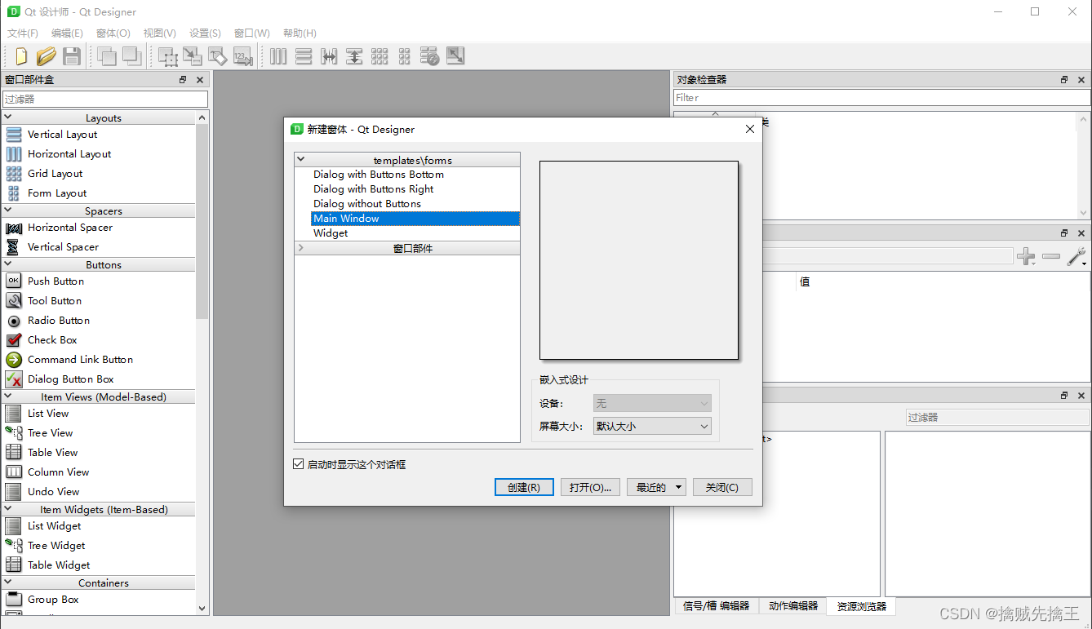Collapse the Item Views (Model-Based) category
The image size is (1092, 629).
pos(7,396)
